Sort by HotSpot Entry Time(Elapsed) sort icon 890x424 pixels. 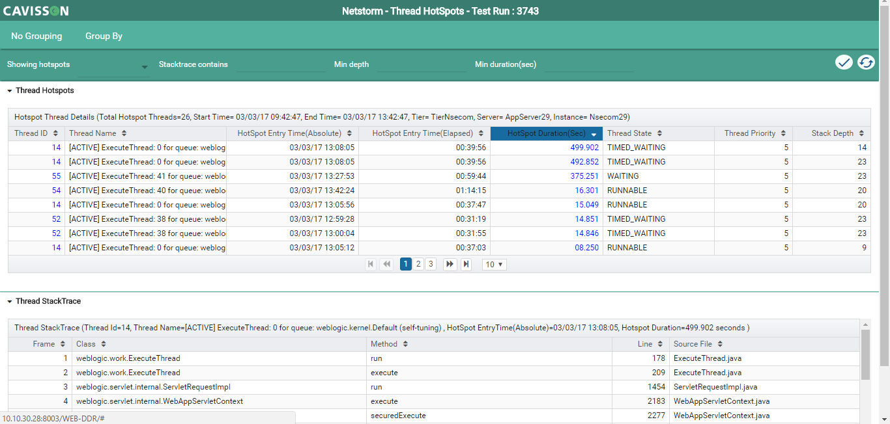(x=481, y=133)
